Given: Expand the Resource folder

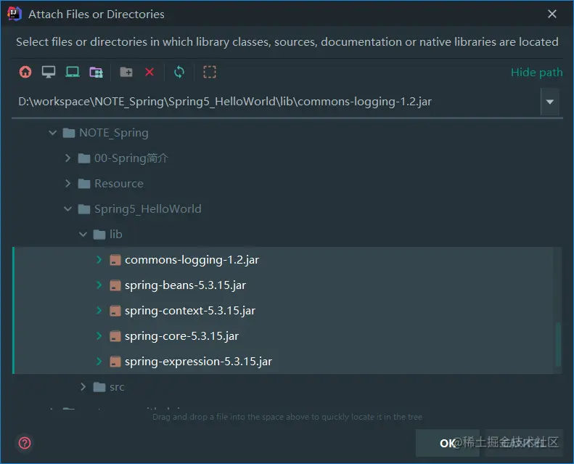Looking at the screenshot, I should point(67,183).
